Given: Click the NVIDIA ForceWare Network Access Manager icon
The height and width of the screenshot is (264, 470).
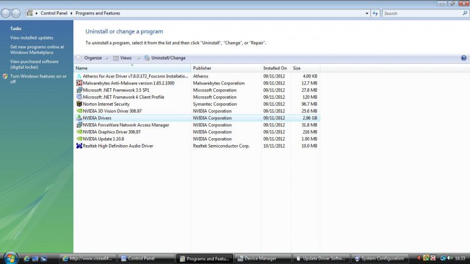Looking at the screenshot, I should click(79, 125).
